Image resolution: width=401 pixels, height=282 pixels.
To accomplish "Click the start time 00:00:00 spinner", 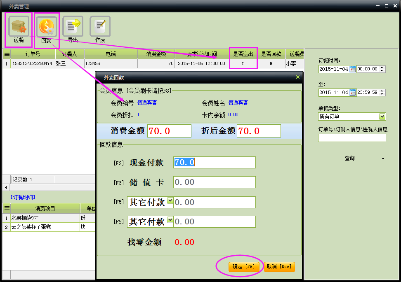I will 382,69.
